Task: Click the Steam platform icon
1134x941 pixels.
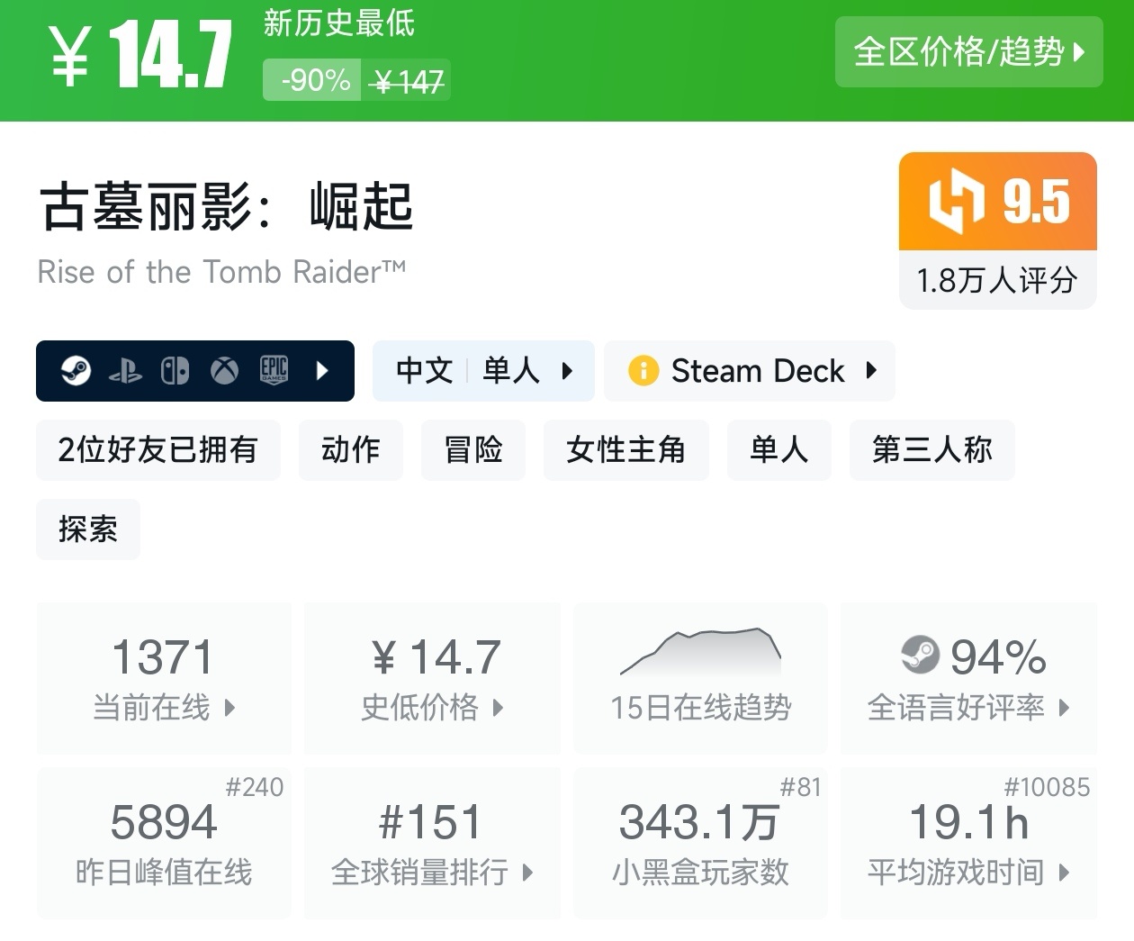Action: point(76,371)
